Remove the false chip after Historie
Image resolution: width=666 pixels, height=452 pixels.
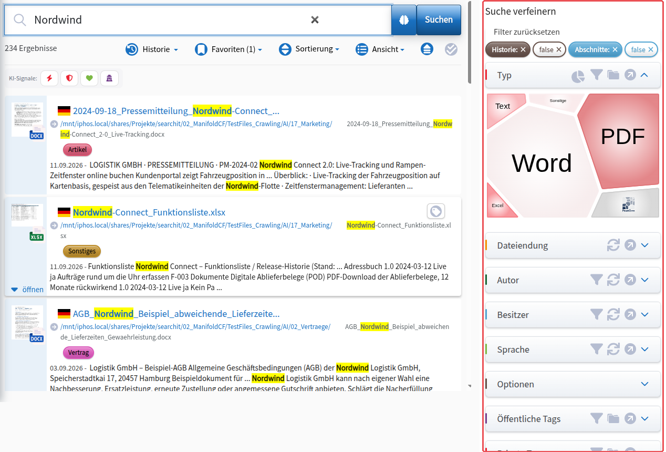point(559,49)
